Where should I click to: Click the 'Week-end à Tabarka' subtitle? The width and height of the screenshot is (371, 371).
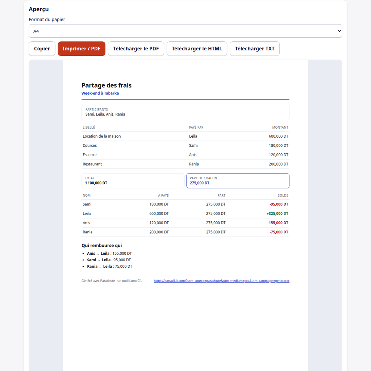point(100,93)
